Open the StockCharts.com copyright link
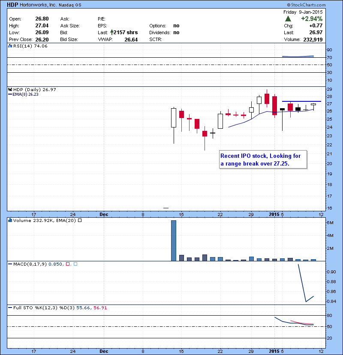 click(306, 5)
